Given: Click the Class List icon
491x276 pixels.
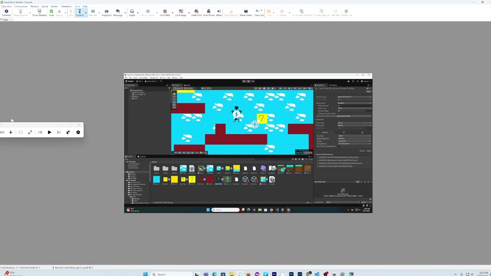Looking at the screenshot, I should click(259, 13).
